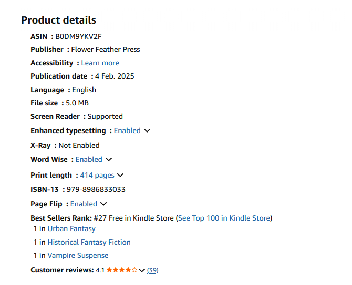Expand the Page Flip chevron arrow
The width and height of the screenshot is (352, 285).
click(x=103, y=204)
